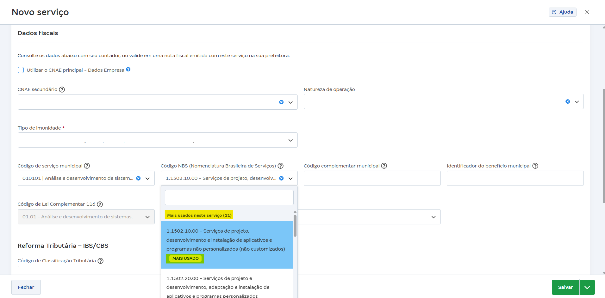Viewport: 605px width, 298px height.
Task: Click the page vertical scrollbar
Action: coord(603,146)
